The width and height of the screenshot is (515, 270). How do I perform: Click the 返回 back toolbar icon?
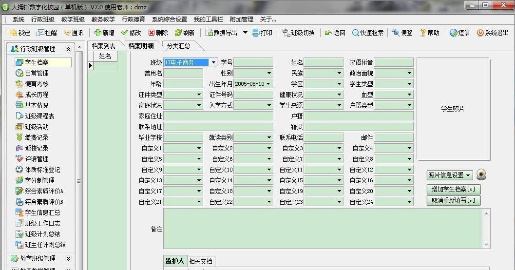click(328, 33)
